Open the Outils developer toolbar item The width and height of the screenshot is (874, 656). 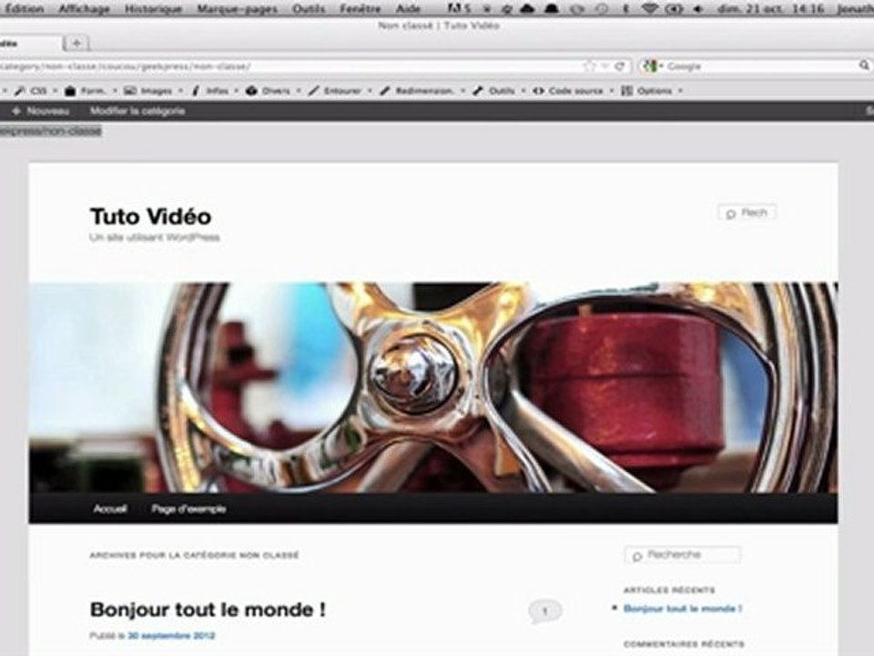coord(493,90)
